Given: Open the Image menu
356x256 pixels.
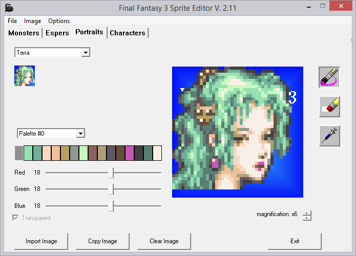Looking at the screenshot, I should [32, 21].
